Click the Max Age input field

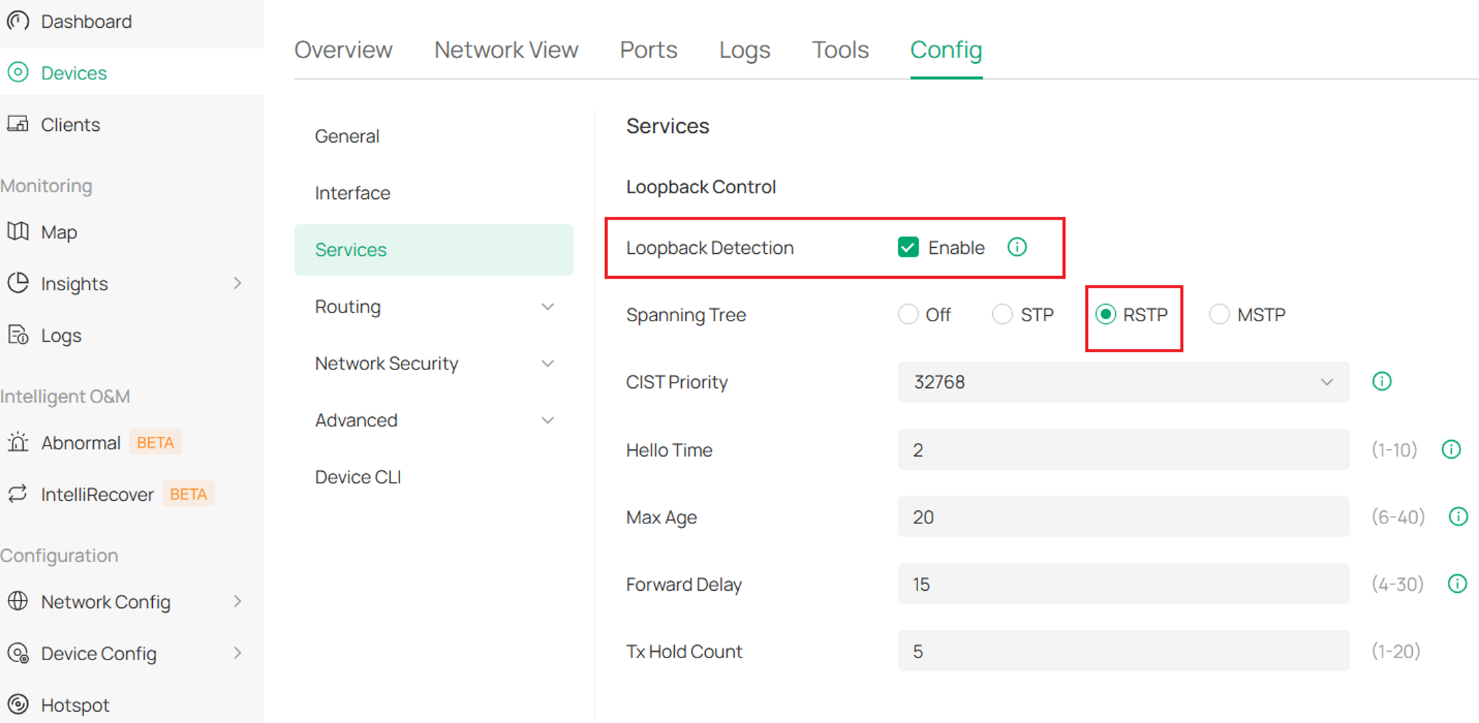coord(1123,517)
